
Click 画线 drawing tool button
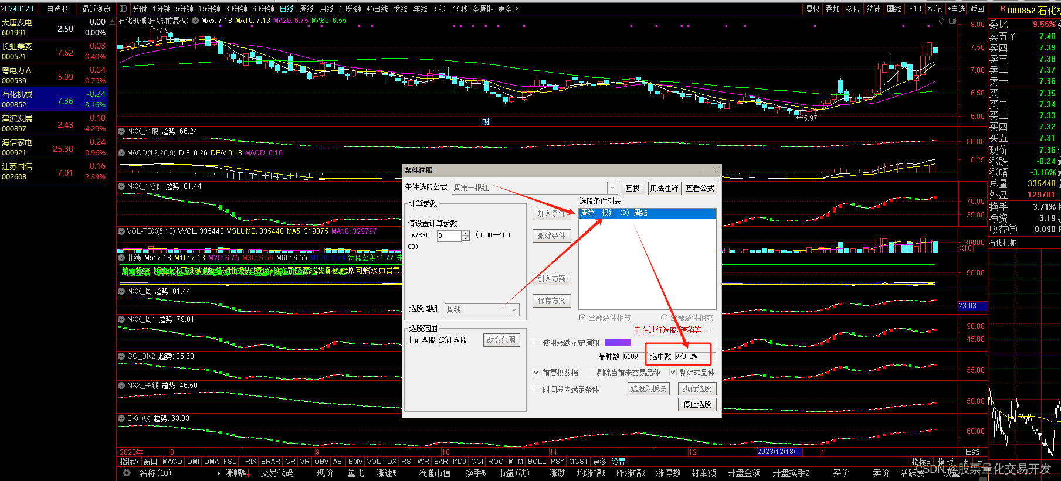pyautogui.click(x=894, y=9)
